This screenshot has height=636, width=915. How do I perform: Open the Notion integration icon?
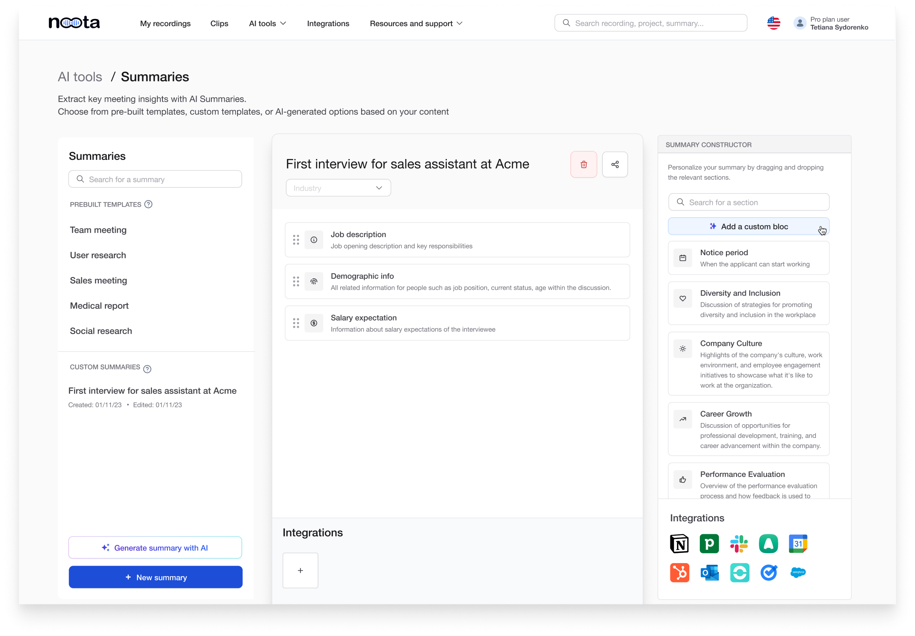pos(679,544)
